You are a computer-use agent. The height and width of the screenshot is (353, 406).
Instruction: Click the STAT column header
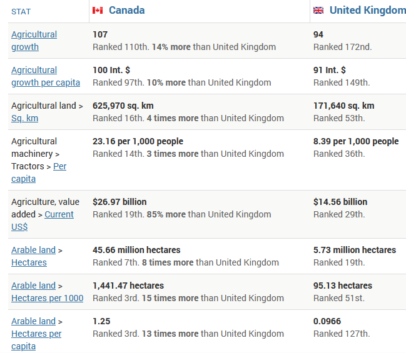pos(21,12)
